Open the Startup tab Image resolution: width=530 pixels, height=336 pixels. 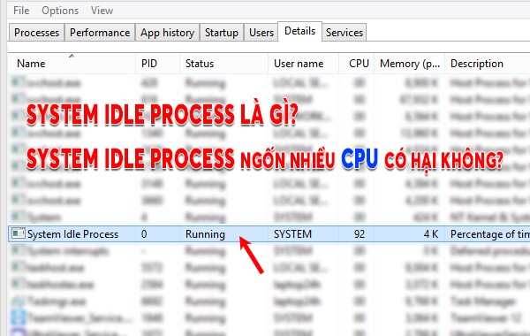pyautogui.click(x=222, y=33)
